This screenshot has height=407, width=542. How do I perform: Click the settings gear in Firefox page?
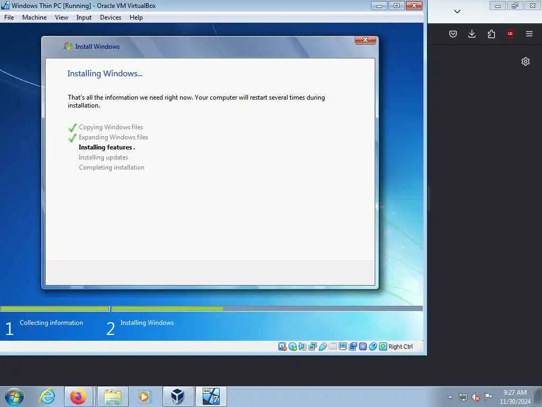[x=526, y=61]
